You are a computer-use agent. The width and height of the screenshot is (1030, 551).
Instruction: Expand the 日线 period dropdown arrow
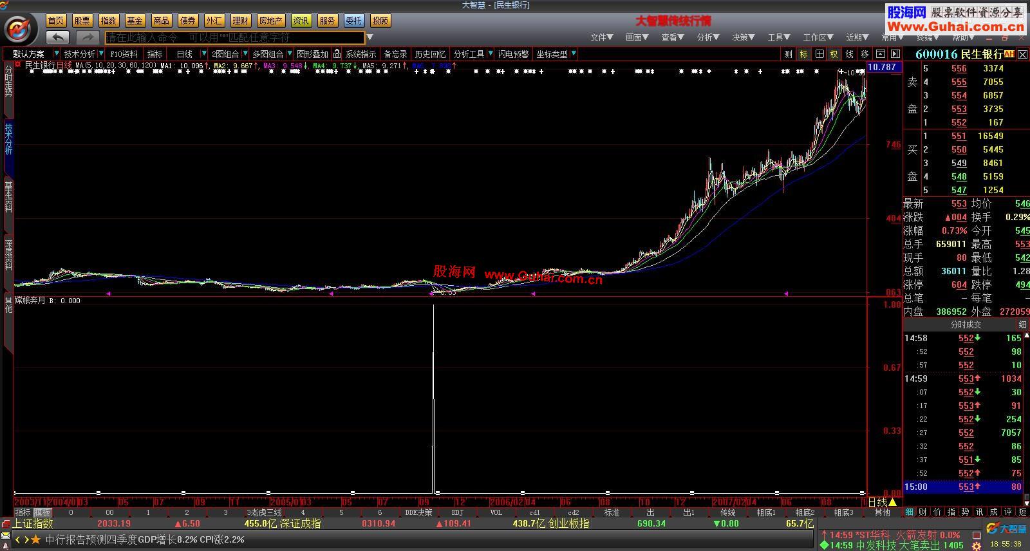coord(204,54)
